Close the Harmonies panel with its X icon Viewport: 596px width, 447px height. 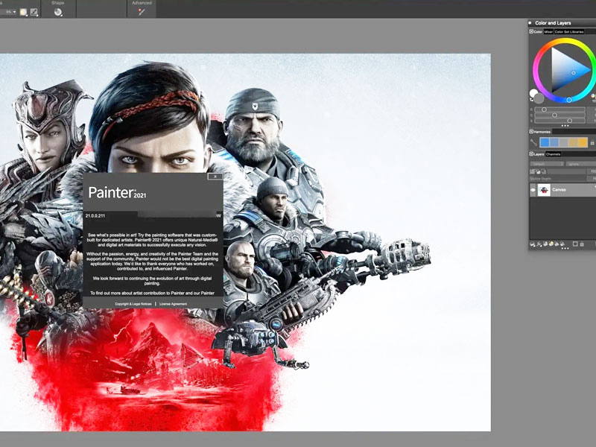click(x=531, y=132)
